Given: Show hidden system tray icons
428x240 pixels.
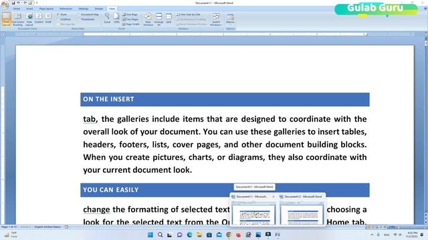Looking at the screenshot, I should (372, 235).
